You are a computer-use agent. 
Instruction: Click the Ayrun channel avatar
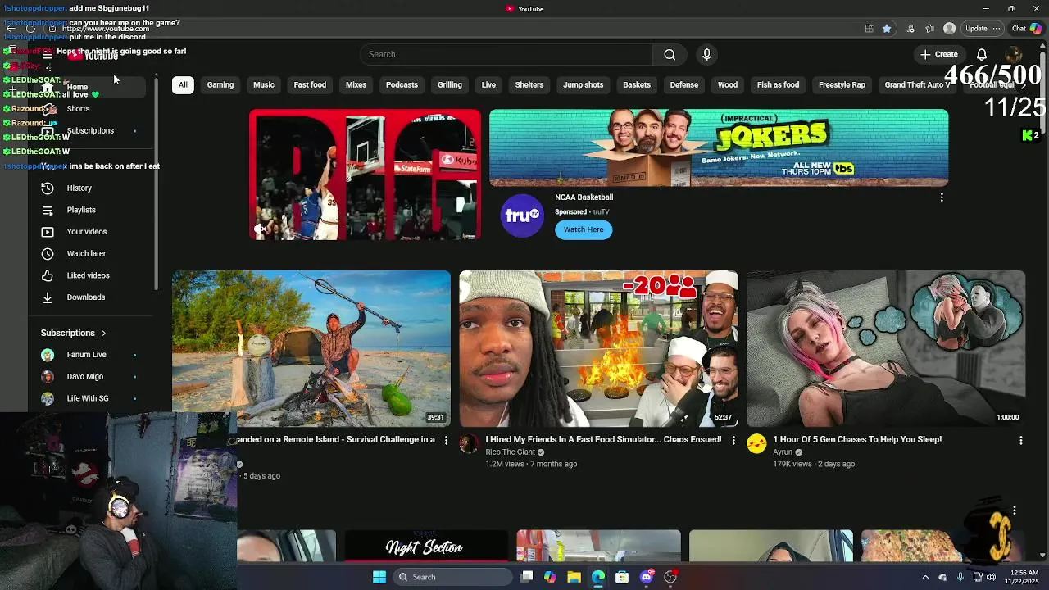point(756,444)
